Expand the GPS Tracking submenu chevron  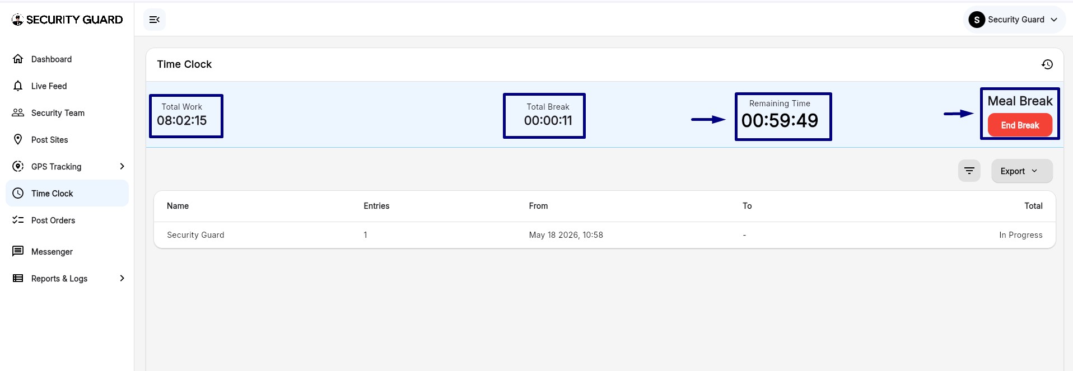122,166
